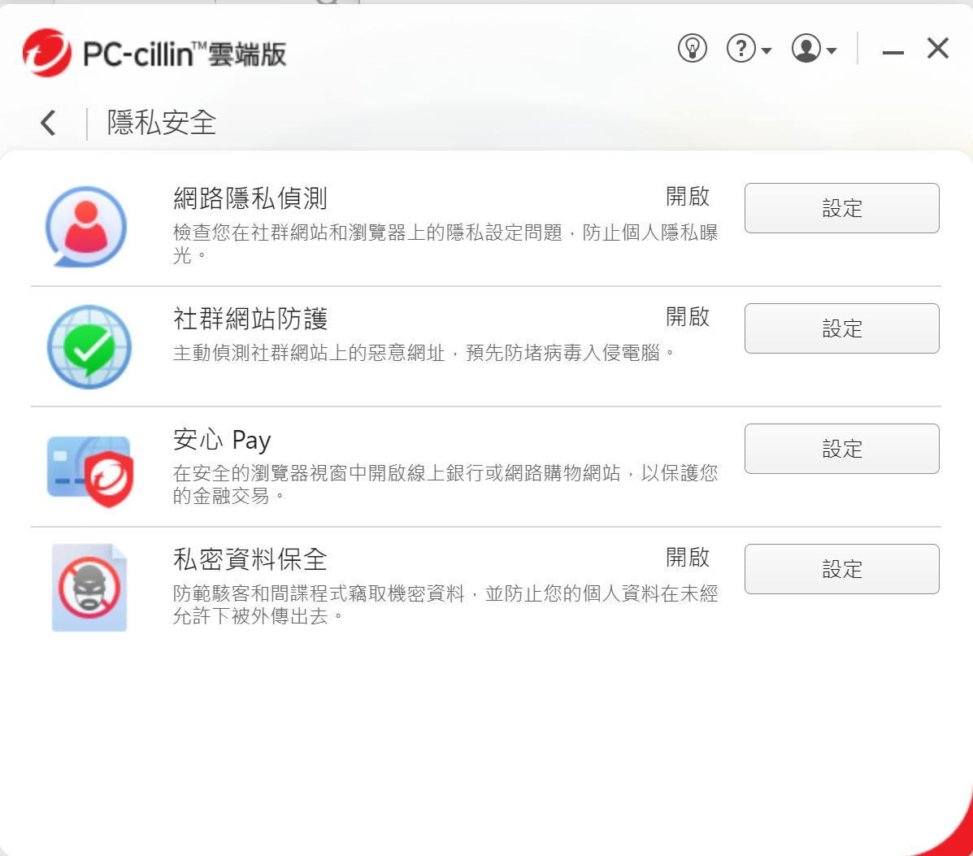Open 設定 for 社群網站防護

[x=841, y=328]
